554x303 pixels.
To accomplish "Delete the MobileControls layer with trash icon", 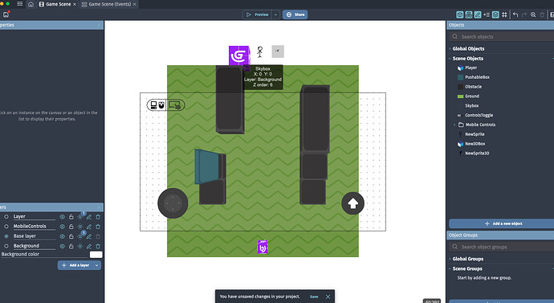I will click(98, 227).
